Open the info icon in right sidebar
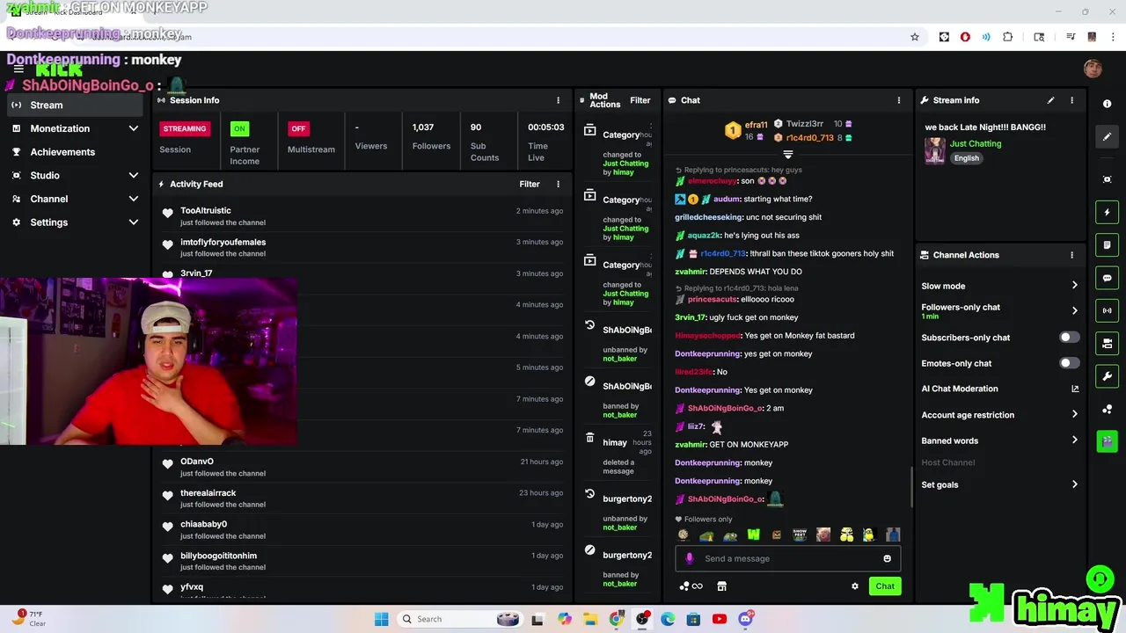The image size is (1126, 633). click(x=1107, y=104)
